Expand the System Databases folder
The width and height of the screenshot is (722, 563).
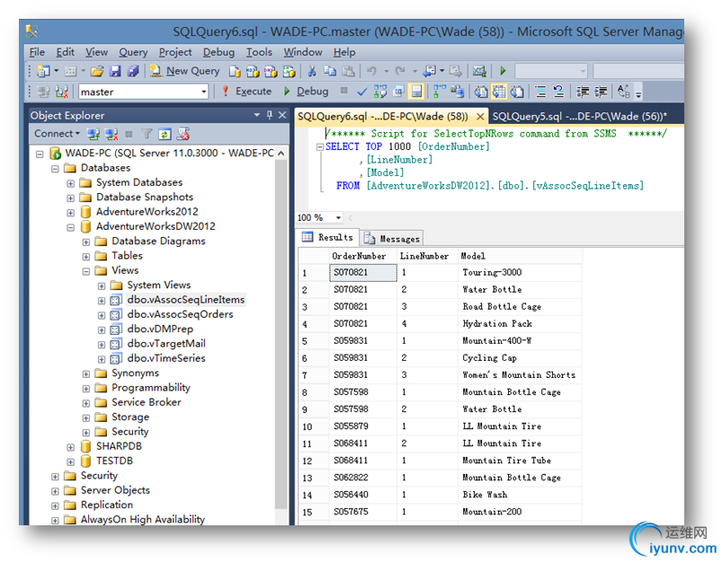pos(70,183)
